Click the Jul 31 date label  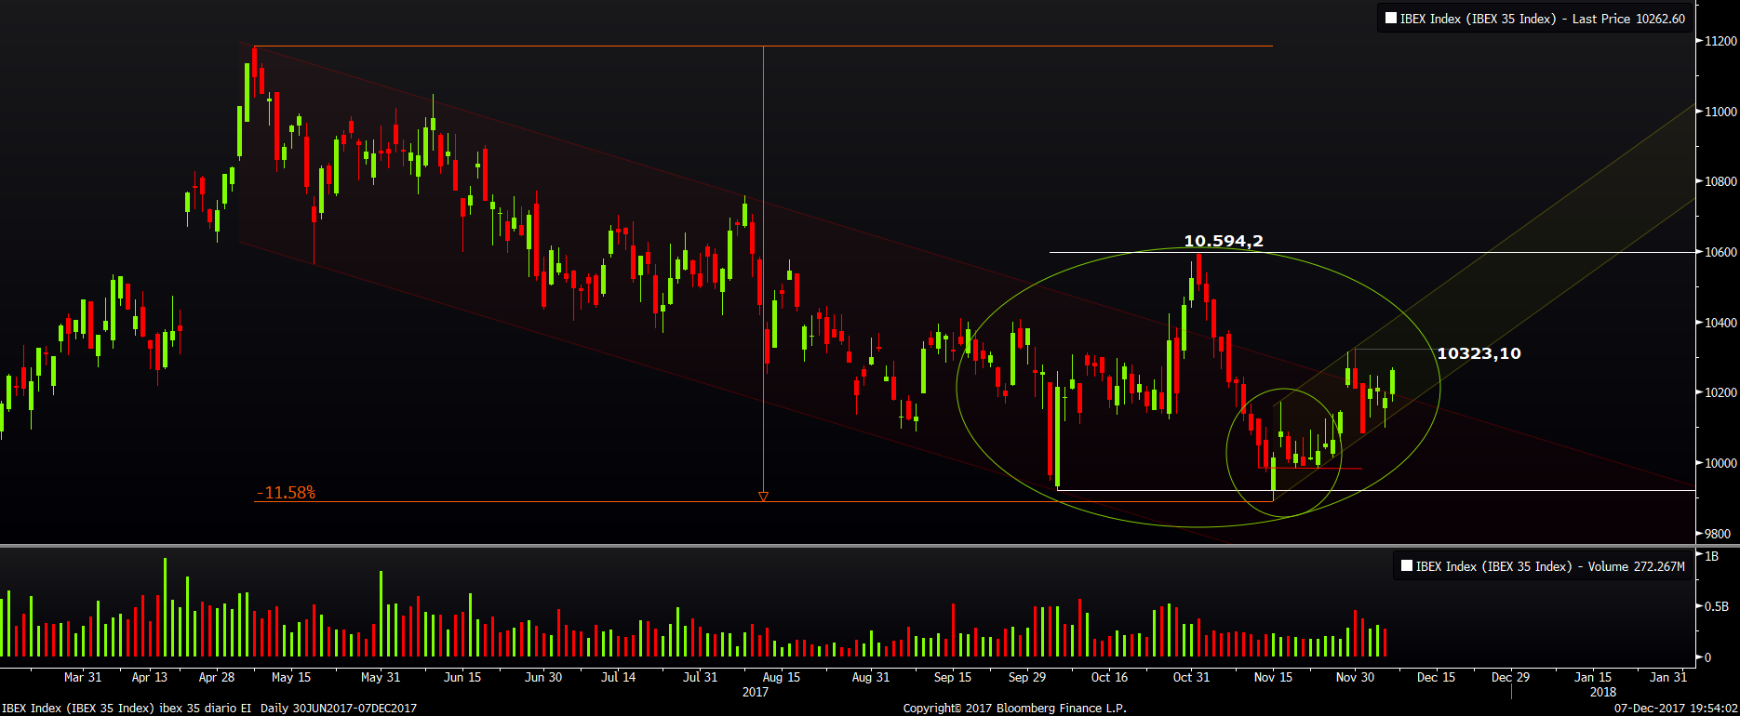click(x=701, y=677)
